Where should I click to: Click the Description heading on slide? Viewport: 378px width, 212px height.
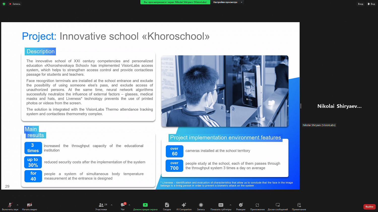[x=40, y=51]
